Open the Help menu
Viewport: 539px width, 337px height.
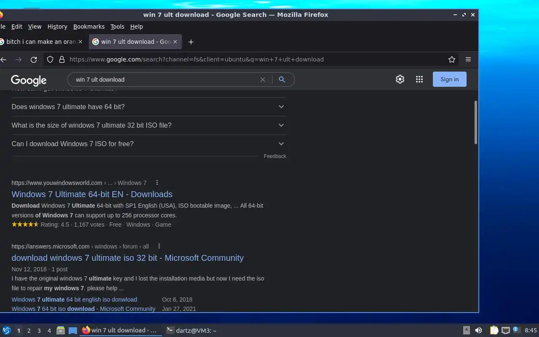(x=136, y=27)
